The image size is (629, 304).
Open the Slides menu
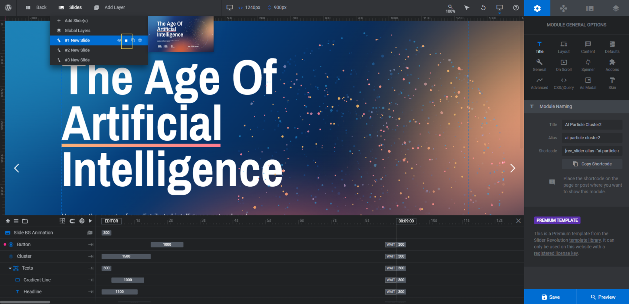coord(70,7)
